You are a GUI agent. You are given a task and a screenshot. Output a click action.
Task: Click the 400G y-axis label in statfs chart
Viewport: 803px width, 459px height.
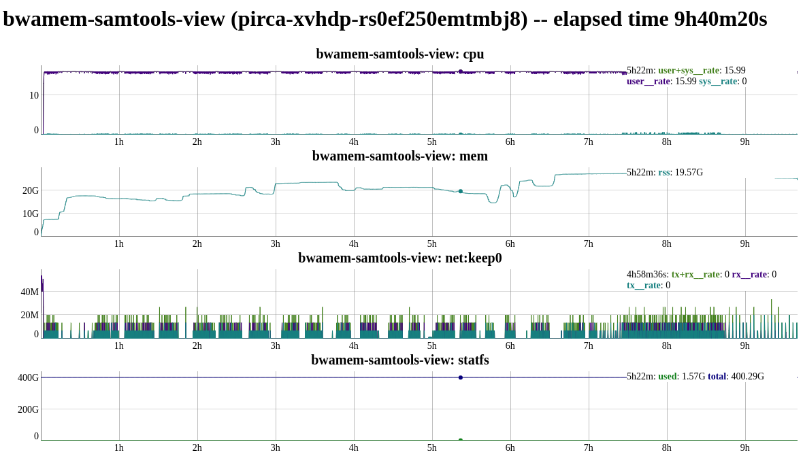28,377
